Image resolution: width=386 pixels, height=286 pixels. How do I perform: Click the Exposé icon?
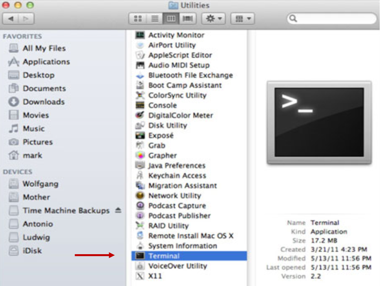tap(140, 135)
